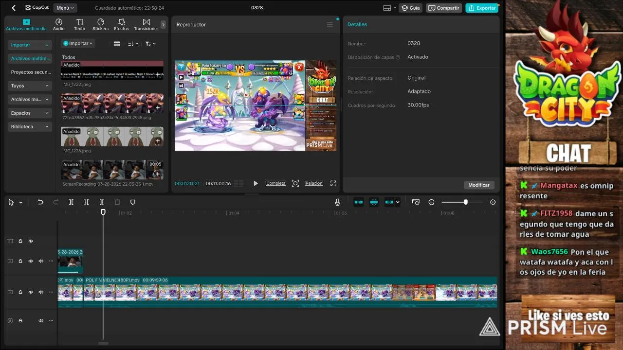Show more panel tabs with right arrow
Screen dimensions: 623x350
163,24
